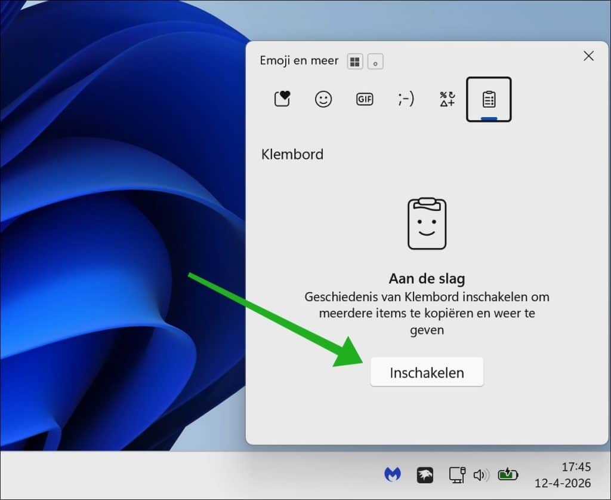
Task: Click the smiling clipboard illustration
Action: pos(427,223)
